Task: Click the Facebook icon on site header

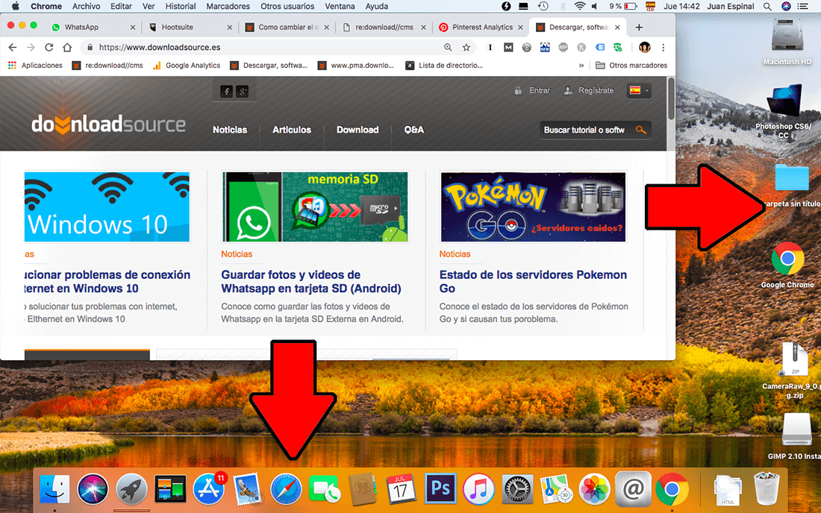Action: click(x=227, y=92)
